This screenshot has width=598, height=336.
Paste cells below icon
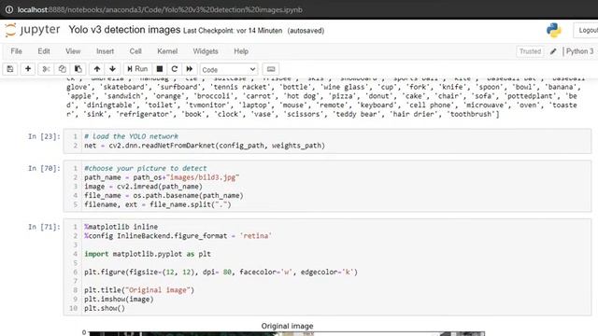[x=78, y=69]
